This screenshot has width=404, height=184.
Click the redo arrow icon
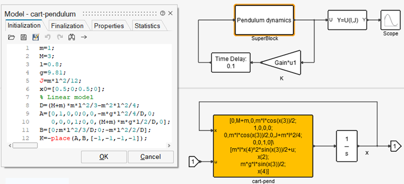click(x=60, y=37)
